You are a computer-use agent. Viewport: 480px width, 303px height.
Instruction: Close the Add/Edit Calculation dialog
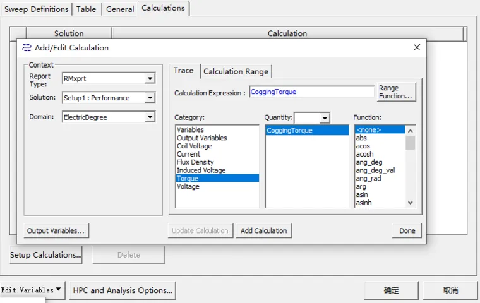click(x=417, y=47)
